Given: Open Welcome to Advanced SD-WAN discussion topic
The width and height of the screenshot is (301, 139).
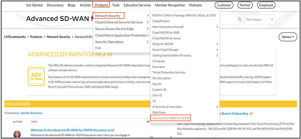Looking at the screenshot, I should coord(73,130).
